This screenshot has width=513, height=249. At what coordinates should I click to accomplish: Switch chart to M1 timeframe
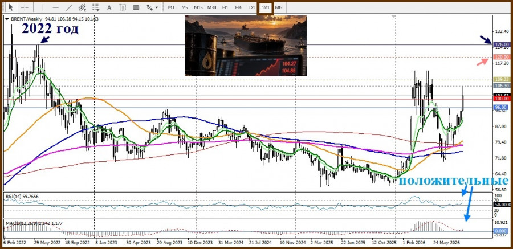tap(171, 7)
